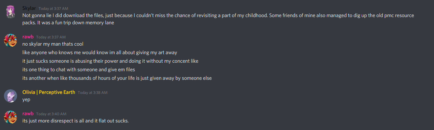Click the 'Today at 3:38 AM' timestamp
Image resolution: width=434 pixels, height=130 pixels.
point(93,93)
